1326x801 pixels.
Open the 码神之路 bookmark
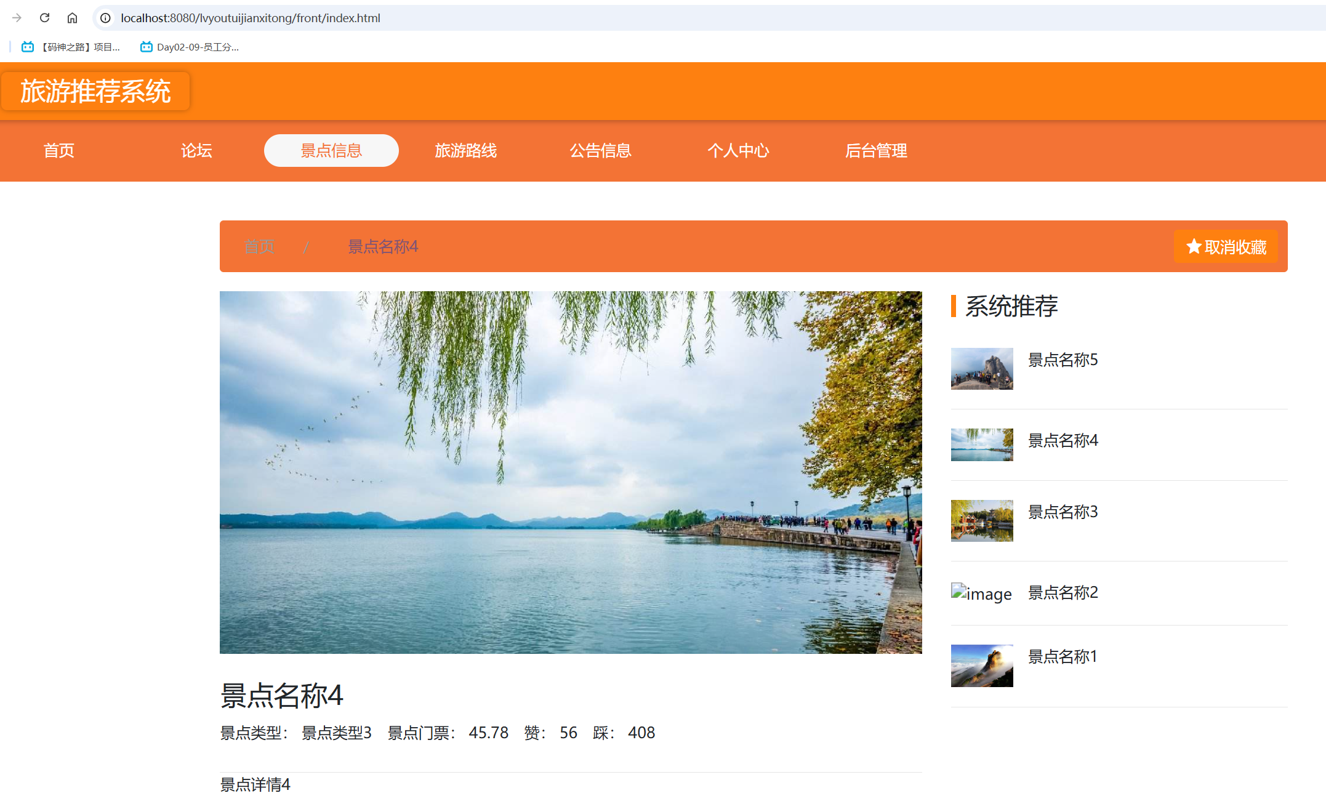[x=71, y=47]
